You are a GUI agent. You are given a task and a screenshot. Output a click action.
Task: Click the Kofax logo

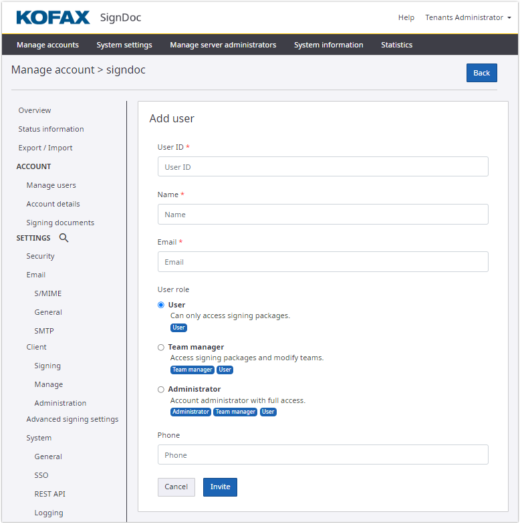pyautogui.click(x=53, y=17)
